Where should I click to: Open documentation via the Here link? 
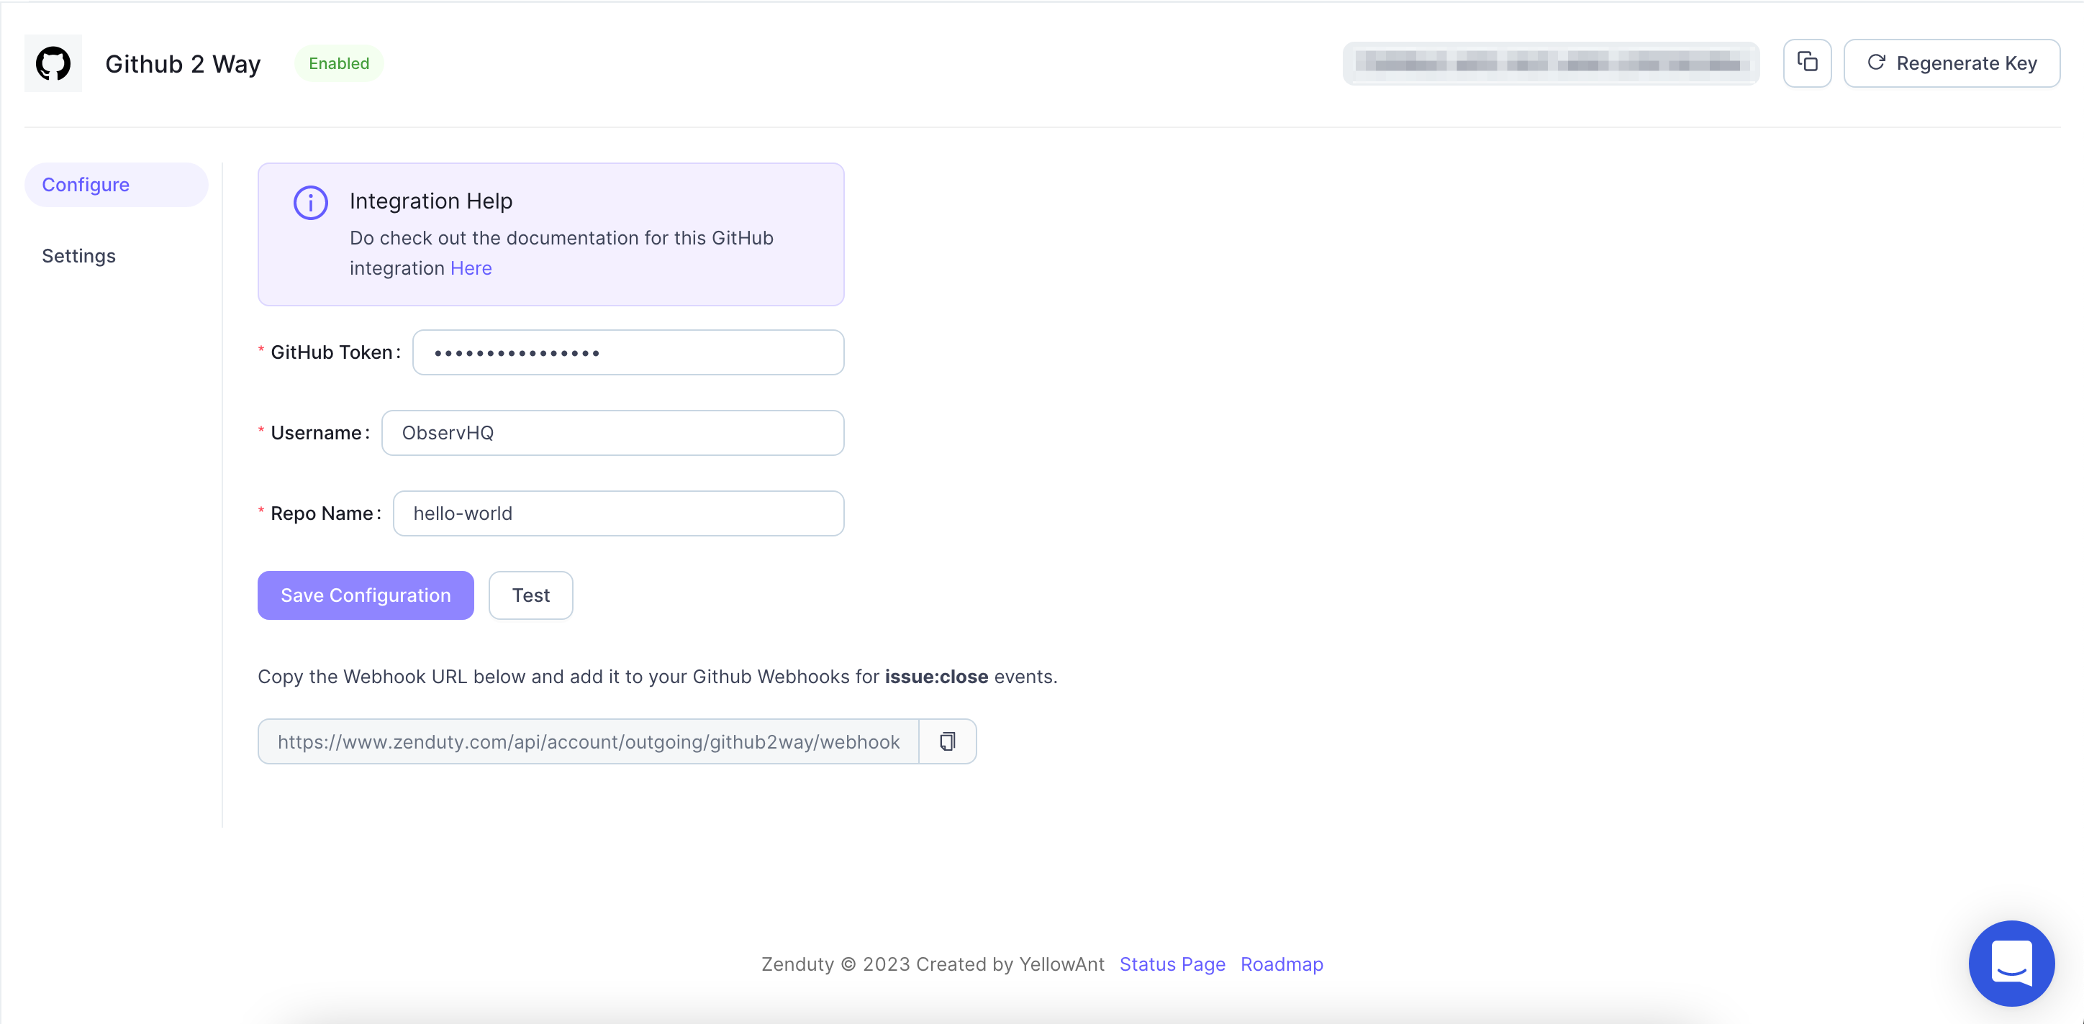point(471,268)
